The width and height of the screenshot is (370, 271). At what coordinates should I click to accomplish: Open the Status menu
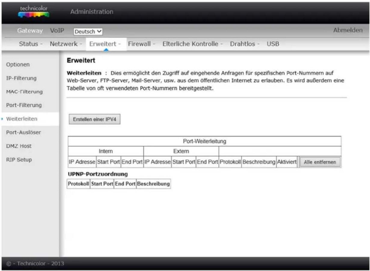tap(31, 44)
